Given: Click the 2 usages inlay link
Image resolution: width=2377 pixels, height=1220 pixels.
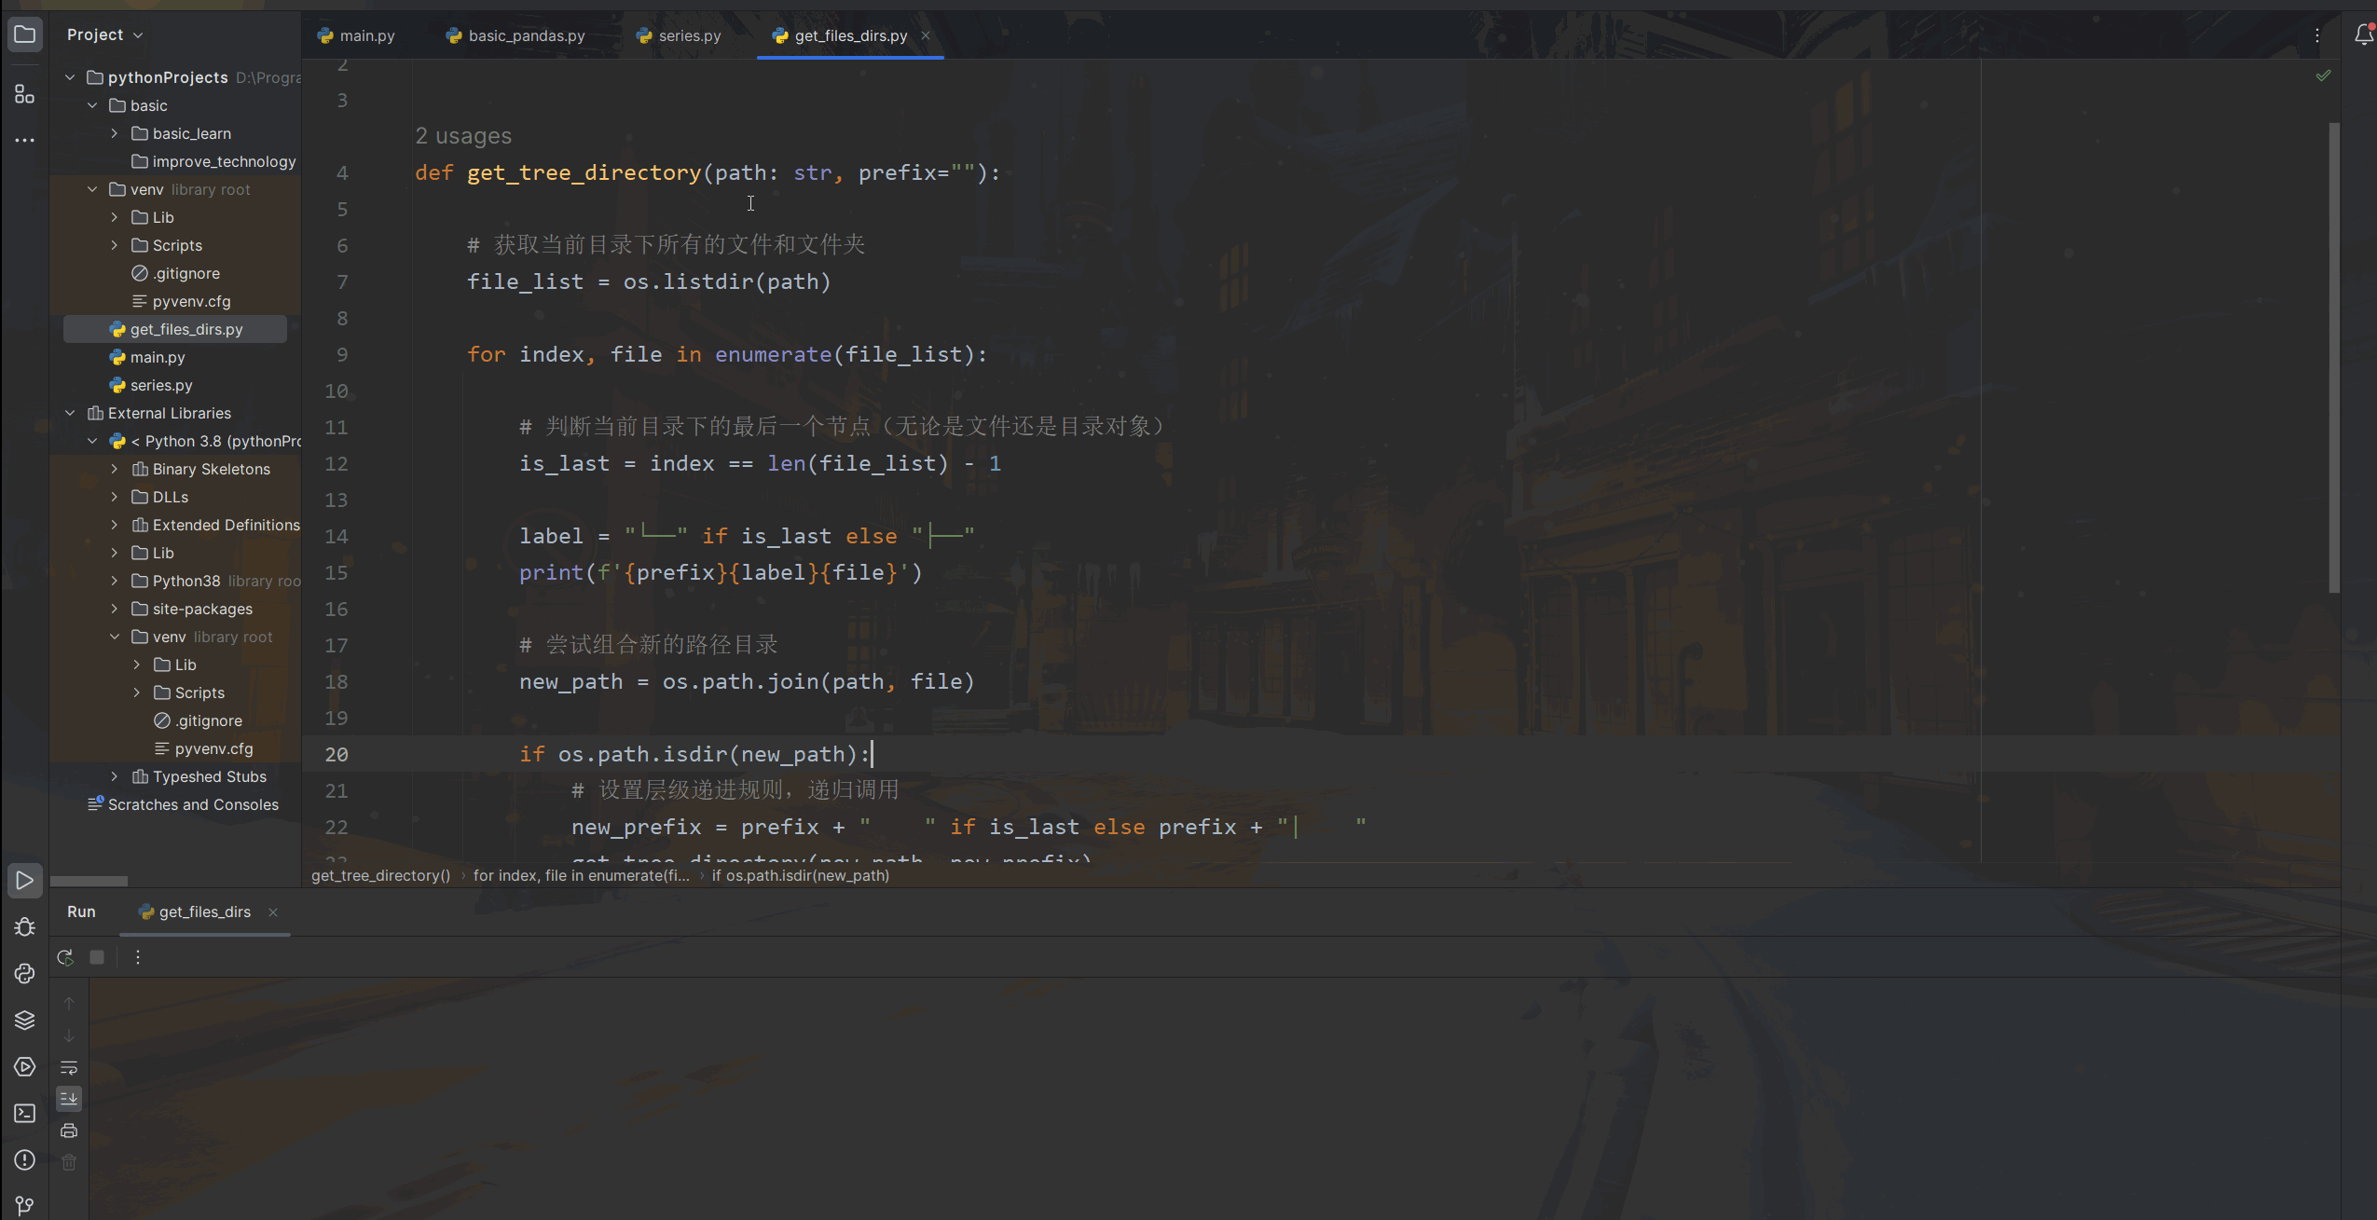Looking at the screenshot, I should 463,136.
